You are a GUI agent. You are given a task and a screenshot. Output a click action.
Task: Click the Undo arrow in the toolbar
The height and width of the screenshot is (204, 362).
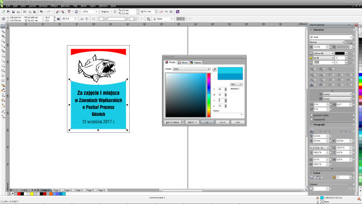[x=41, y=12]
